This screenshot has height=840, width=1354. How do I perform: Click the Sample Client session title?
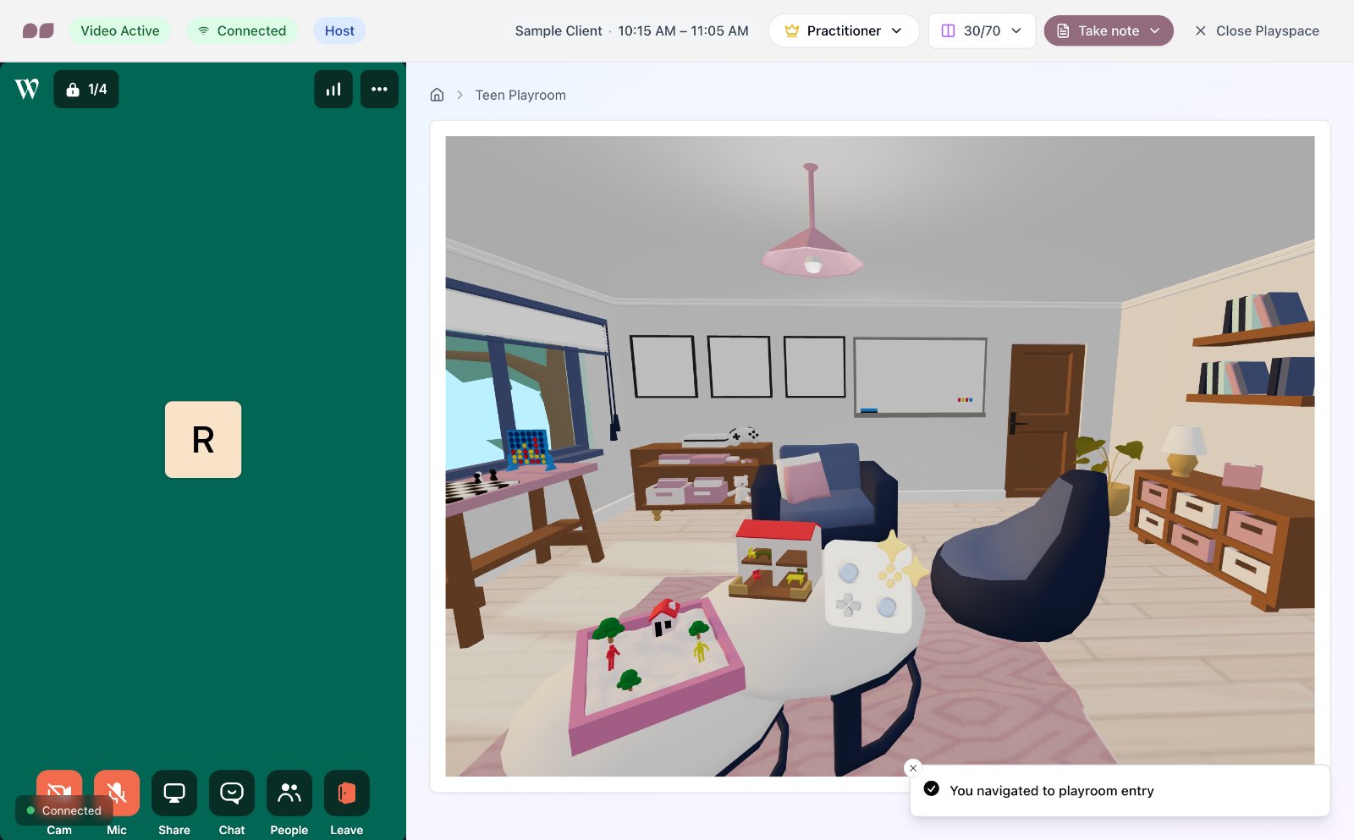click(559, 30)
